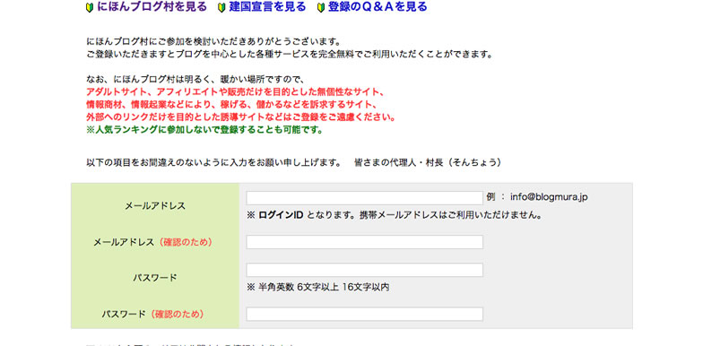The width and height of the screenshot is (703, 346).
Task: Click the beginner mark icon beside 登録のQ&Aを見る
Action: (321, 7)
